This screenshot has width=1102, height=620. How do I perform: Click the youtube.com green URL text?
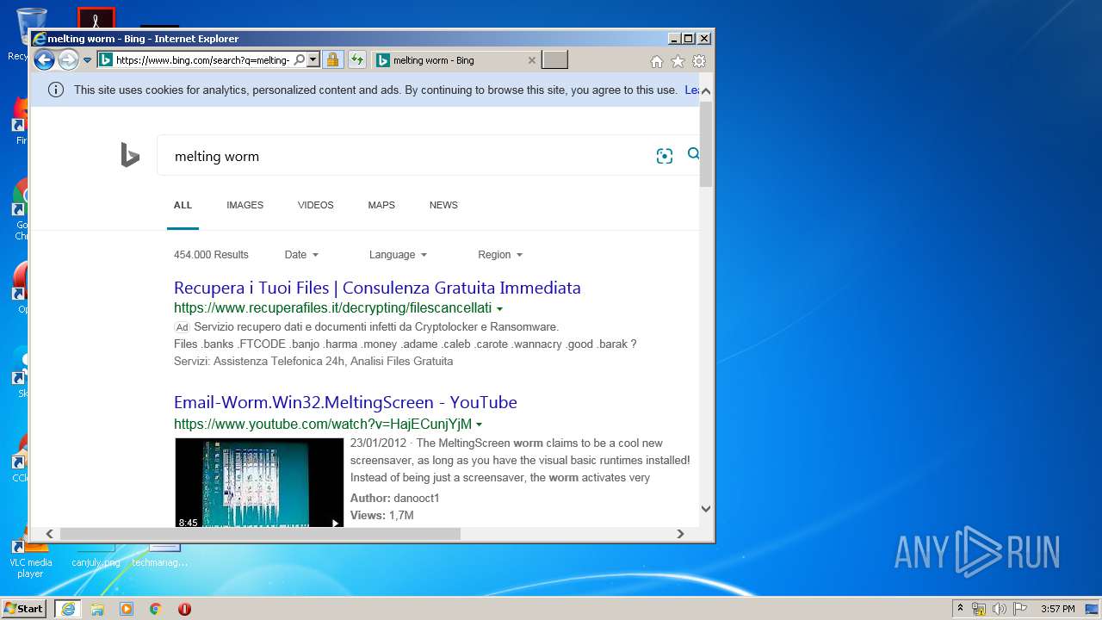point(323,425)
